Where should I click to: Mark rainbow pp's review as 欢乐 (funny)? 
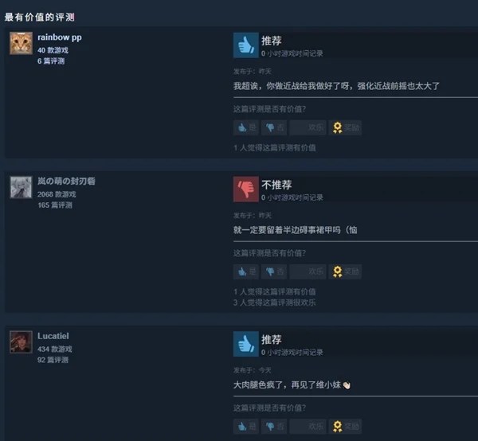coord(308,127)
